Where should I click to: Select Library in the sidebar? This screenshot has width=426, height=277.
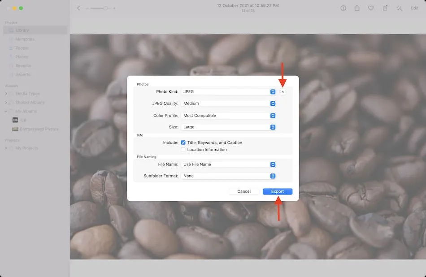click(x=22, y=30)
